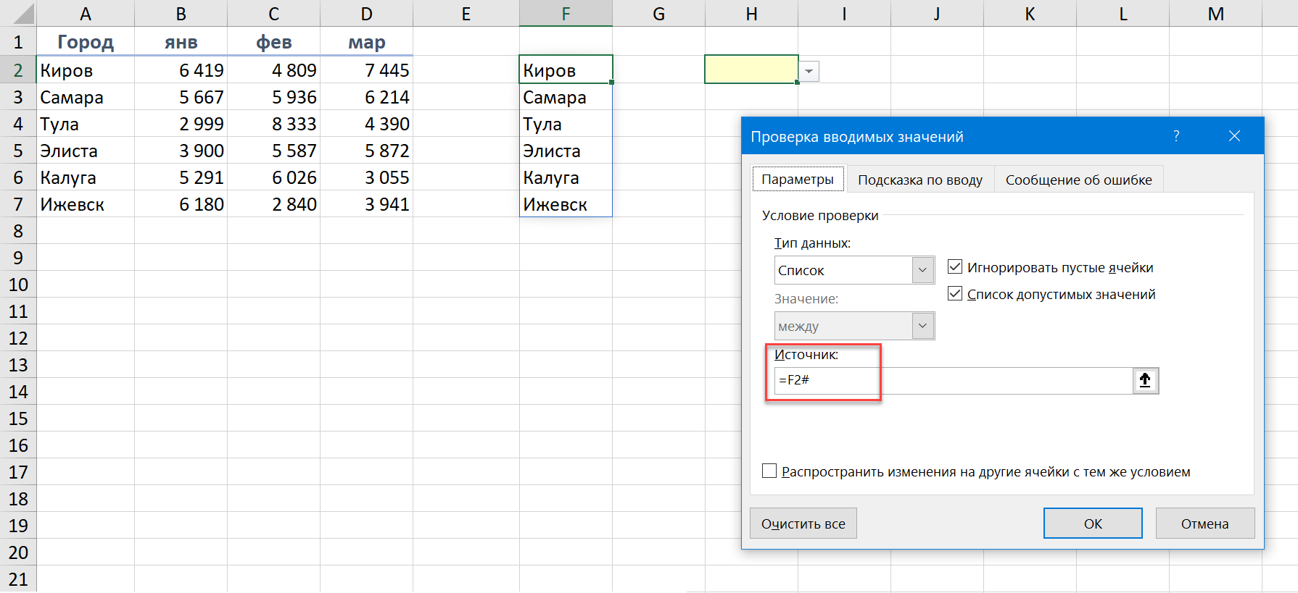
Task: Select the value 4 390 in column D
Action: pyautogui.click(x=366, y=124)
